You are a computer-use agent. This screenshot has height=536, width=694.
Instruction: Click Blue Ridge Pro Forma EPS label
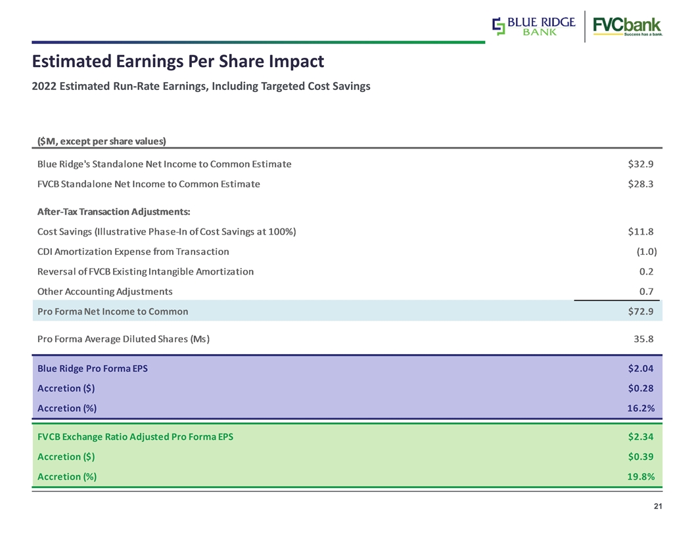tap(93, 368)
